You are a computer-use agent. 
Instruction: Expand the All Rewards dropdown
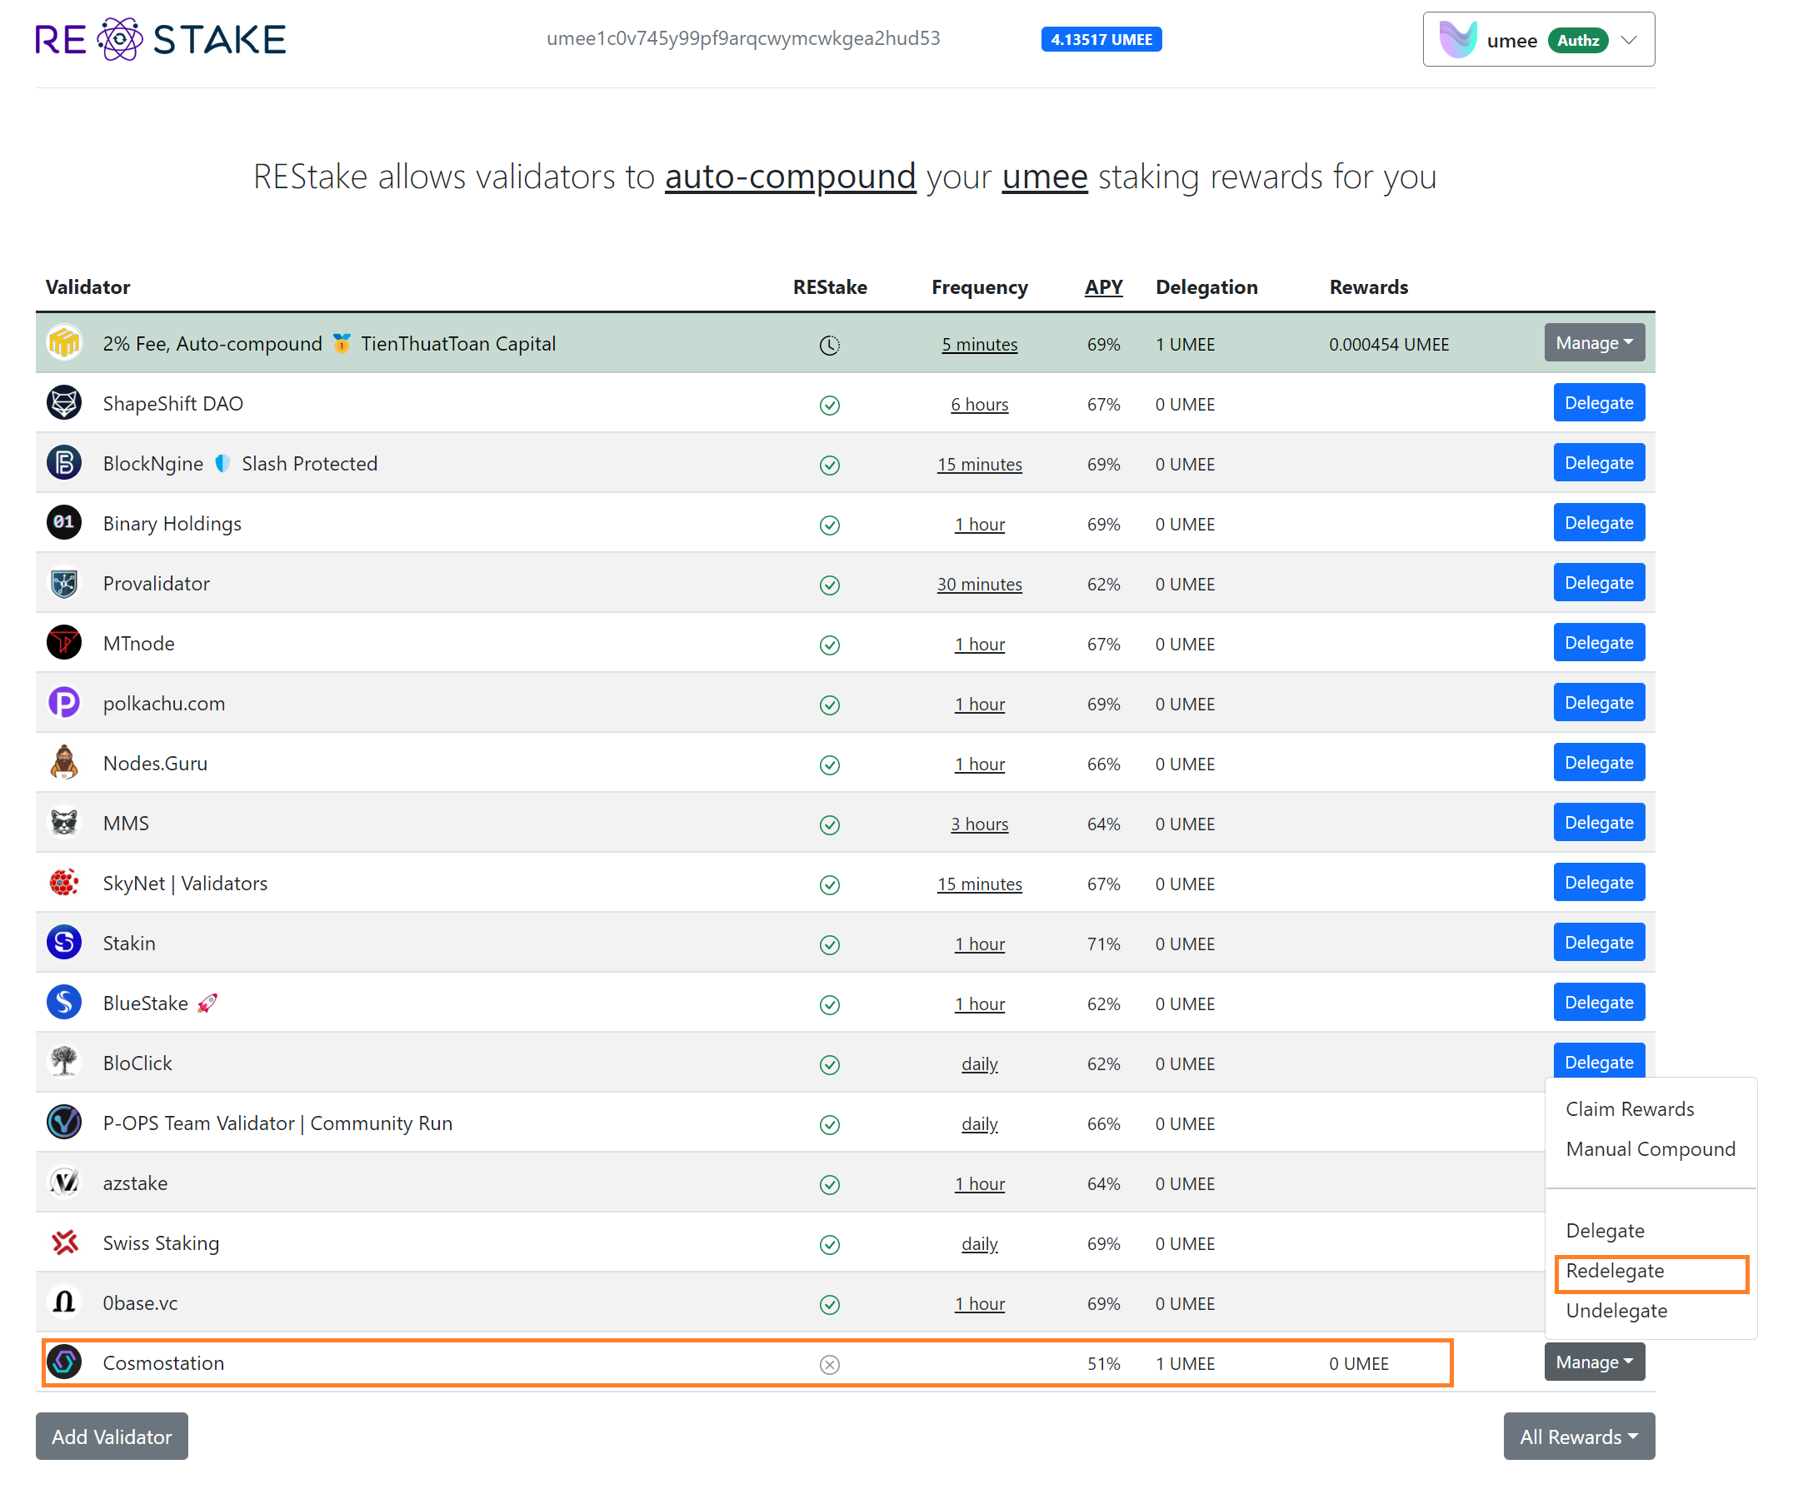1578,1437
